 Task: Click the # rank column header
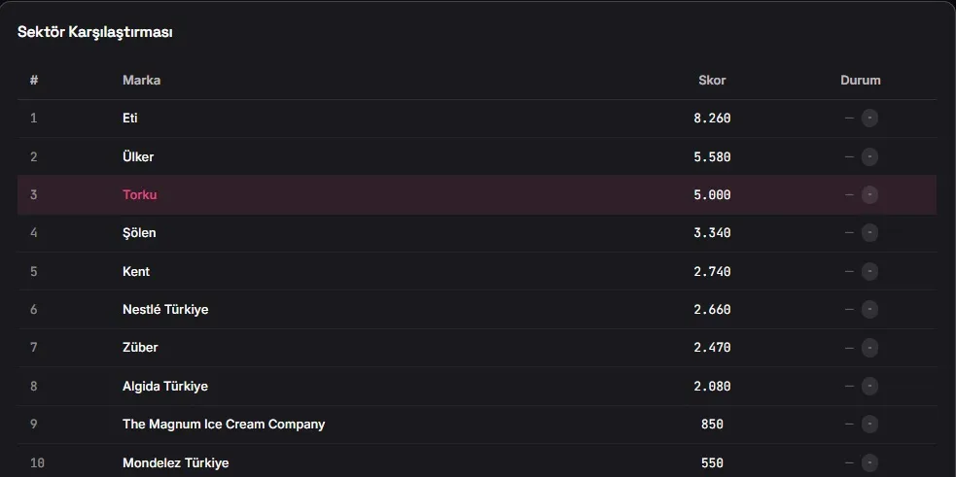(33, 81)
